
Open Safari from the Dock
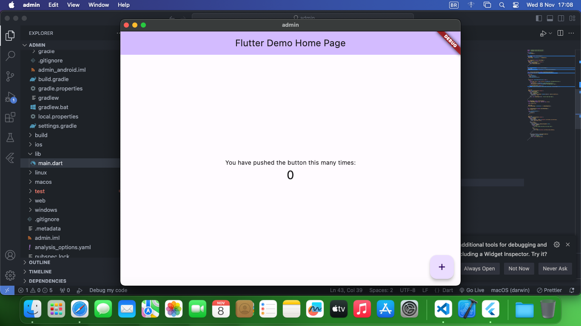click(80, 309)
